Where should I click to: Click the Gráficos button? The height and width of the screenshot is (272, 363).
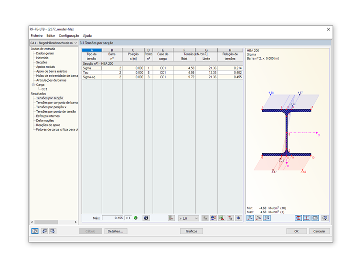[x=192, y=231]
